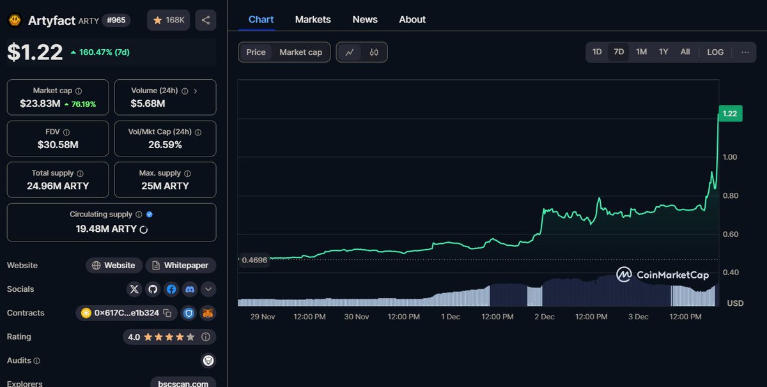Open the News tab
Screen dimensions: 767x387
(365, 19)
